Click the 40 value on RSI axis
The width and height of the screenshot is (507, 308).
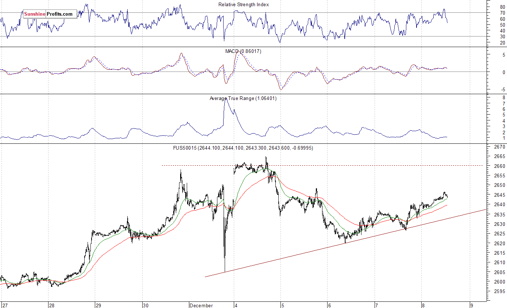503,31
